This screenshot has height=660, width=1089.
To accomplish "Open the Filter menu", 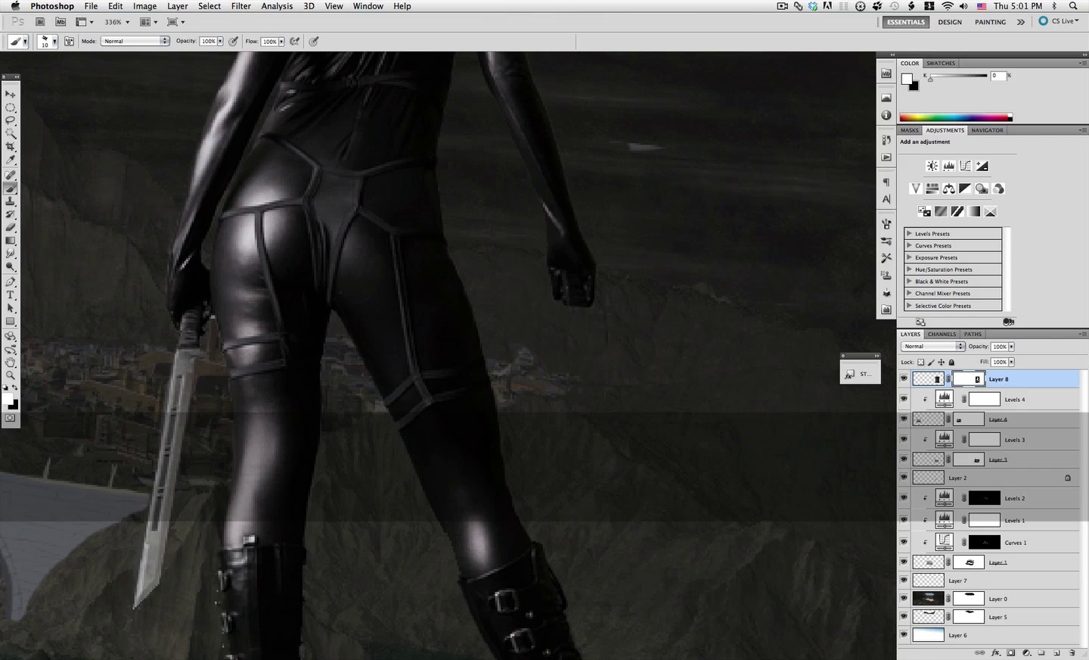I will click(241, 6).
